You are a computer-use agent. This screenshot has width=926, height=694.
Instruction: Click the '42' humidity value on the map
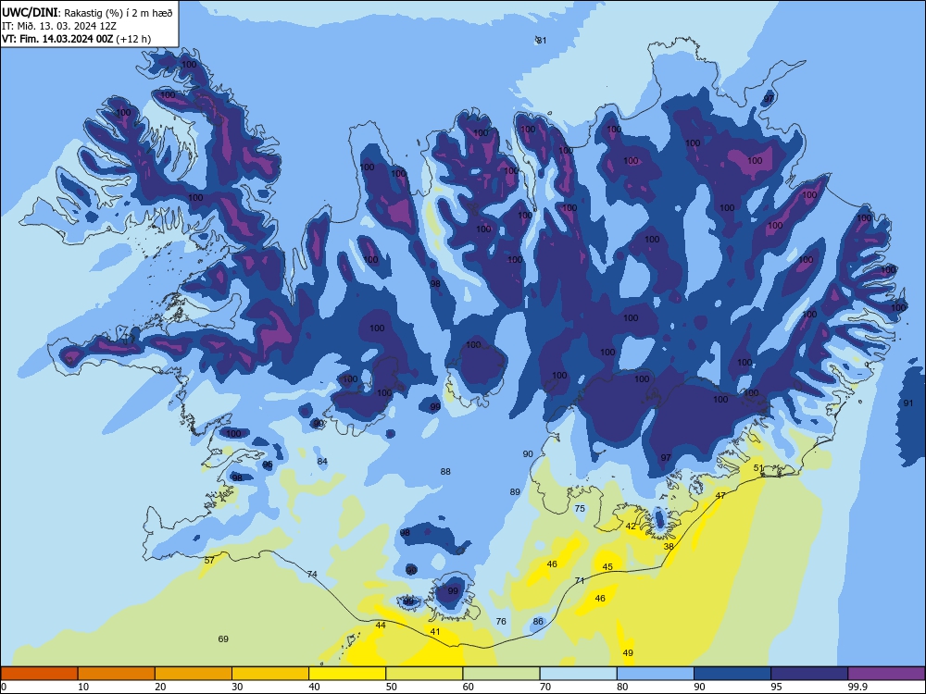click(x=631, y=527)
